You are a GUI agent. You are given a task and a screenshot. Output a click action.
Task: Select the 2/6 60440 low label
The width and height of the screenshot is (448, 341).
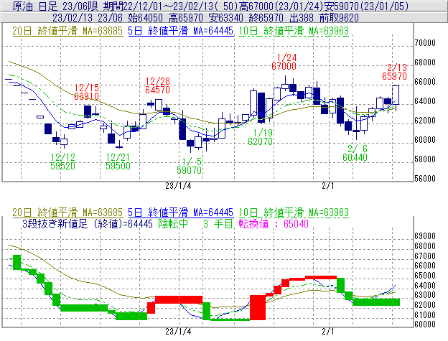point(355,153)
